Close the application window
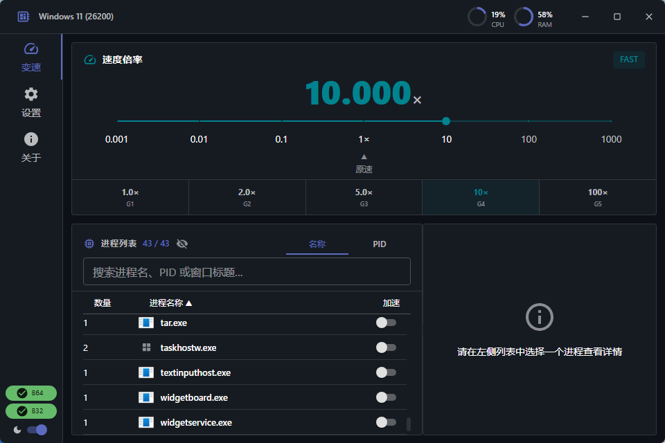This screenshot has height=443, width=665. point(649,17)
